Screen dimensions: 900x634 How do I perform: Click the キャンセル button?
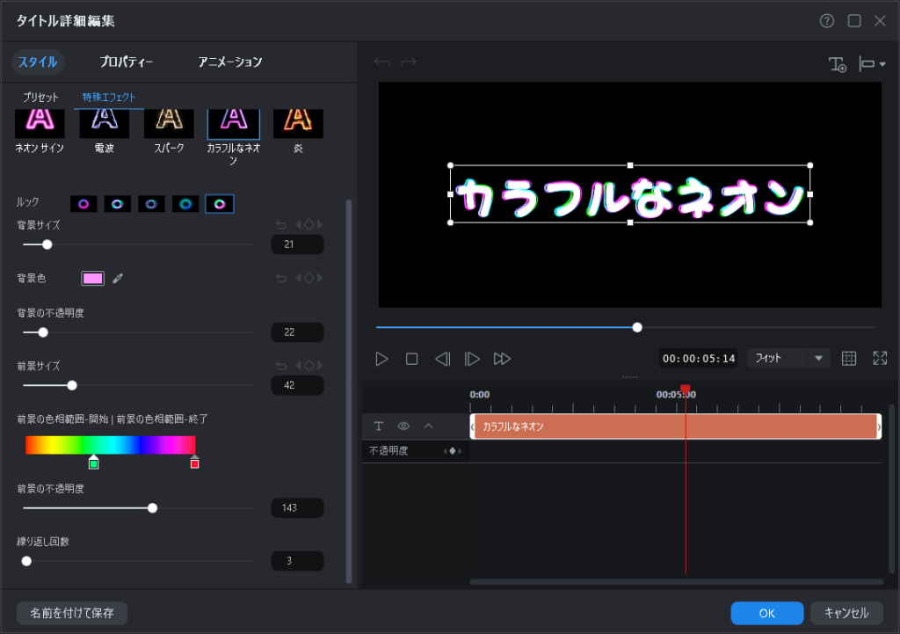pyautogui.click(x=846, y=613)
